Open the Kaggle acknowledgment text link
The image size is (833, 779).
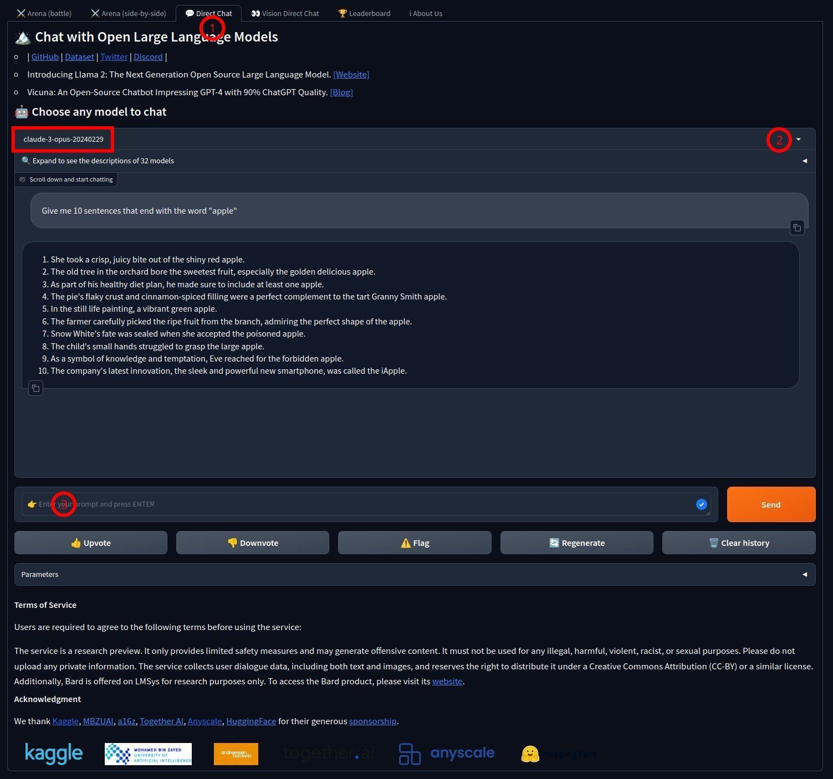coord(65,721)
